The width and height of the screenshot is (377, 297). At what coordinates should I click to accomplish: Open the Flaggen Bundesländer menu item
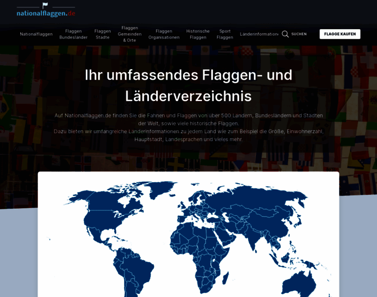[x=73, y=34]
